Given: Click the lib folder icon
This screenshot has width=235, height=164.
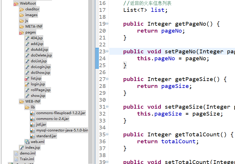Looking at the screenshot, I should [27, 108].
